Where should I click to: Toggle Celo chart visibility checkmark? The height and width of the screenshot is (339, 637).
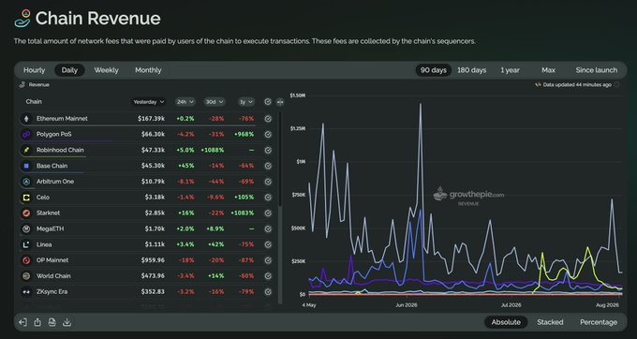[268, 198]
